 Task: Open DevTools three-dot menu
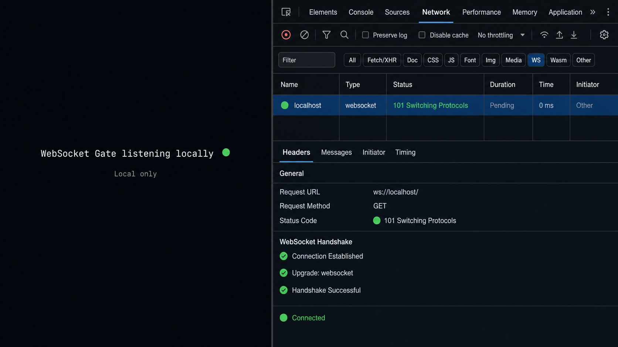point(608,12)
